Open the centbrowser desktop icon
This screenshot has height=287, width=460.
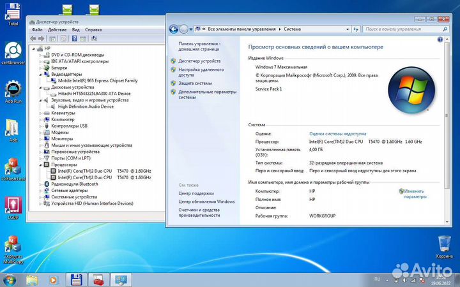[13, 52]
